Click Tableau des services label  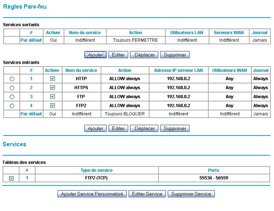pyautogui.click(x=24, y=162)
